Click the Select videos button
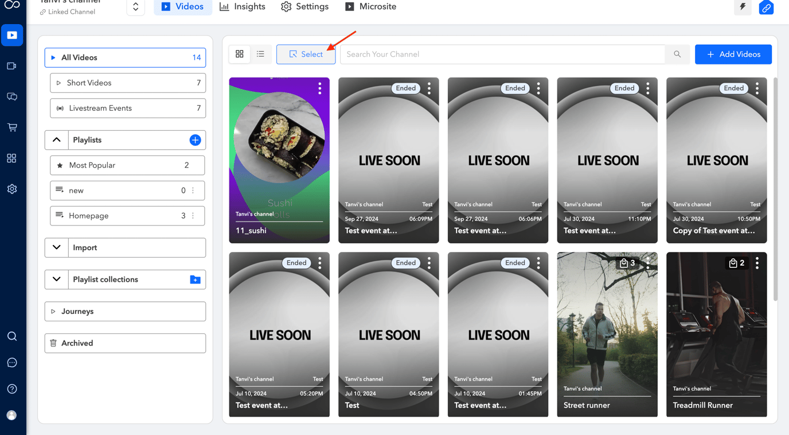The width and height of the screenshot is (789, 435). pyautogui.click(x=306, y=55)
